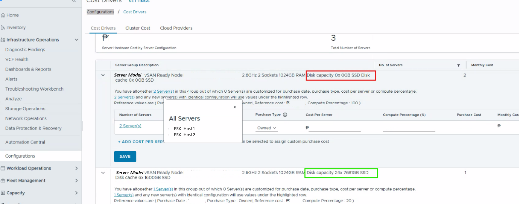Image resolution: width=519 pixels, height=204 pixels.
Task: Click the No. of Servers column header
Action: (390, 65)
